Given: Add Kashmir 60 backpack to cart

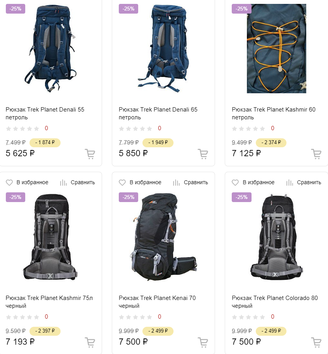Looking at the screenshot, I should (x=316, y=154).
